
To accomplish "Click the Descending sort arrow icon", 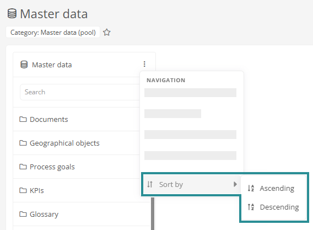I will [251, 207].
